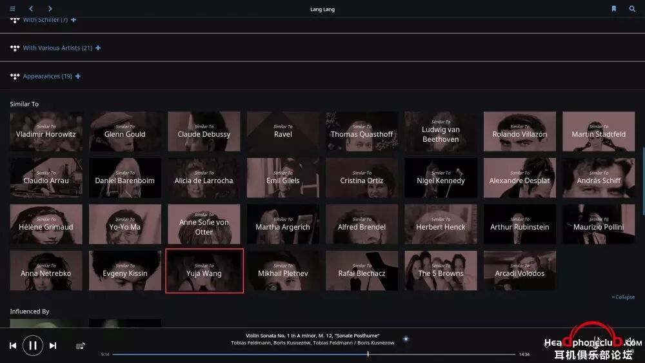This screenshot has width=645, height=363.
Task: Expand With Various Artists (21) section
Action: click(x=62, y=48)
